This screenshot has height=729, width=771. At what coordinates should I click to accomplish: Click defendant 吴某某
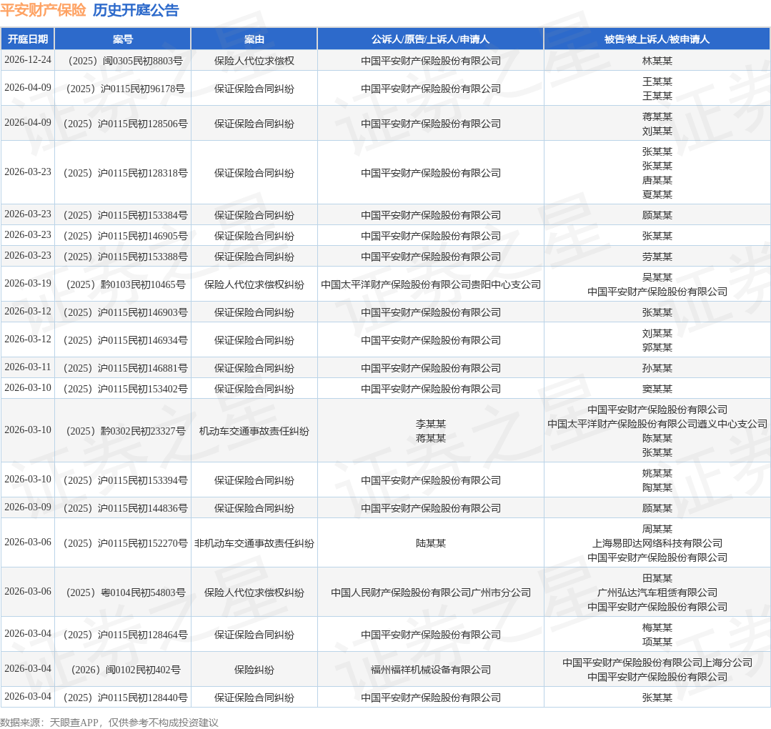point(657,277)
